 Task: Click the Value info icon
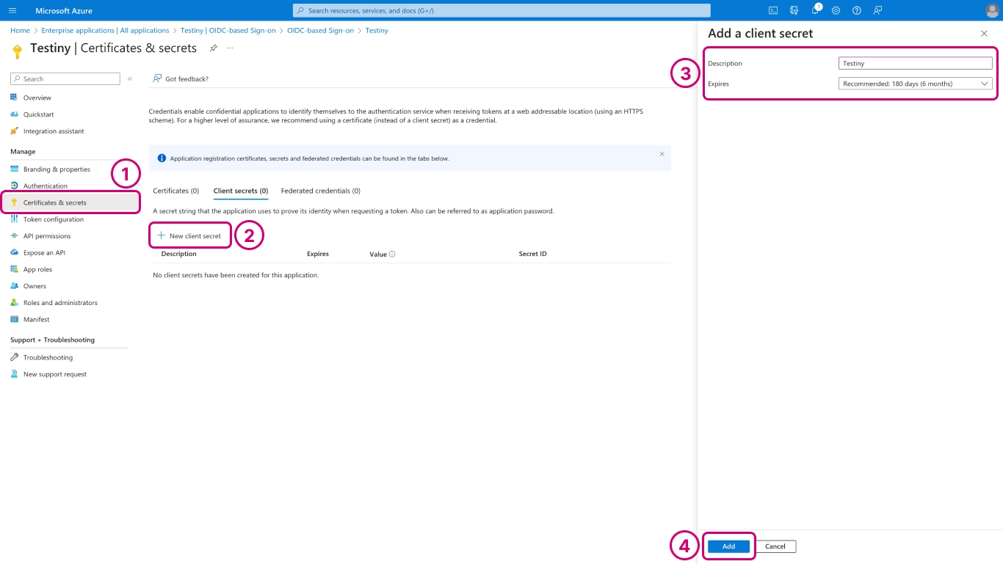point(392,254)
